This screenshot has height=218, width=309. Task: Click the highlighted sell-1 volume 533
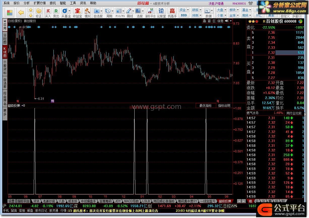[x=290, y=53]
